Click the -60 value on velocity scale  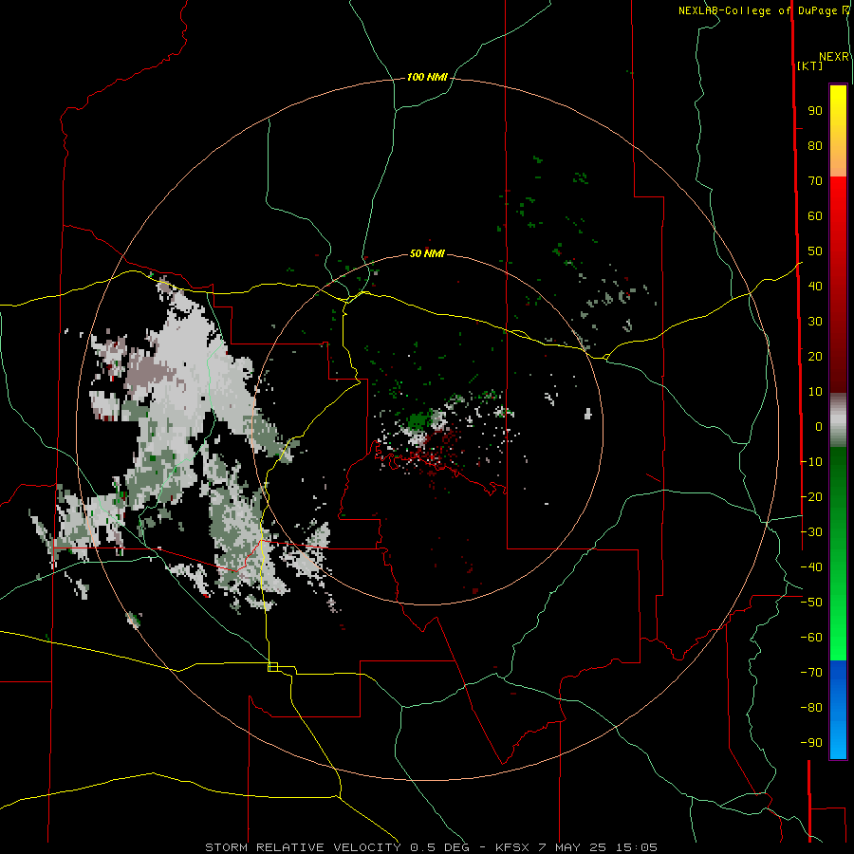pos(811,638)
